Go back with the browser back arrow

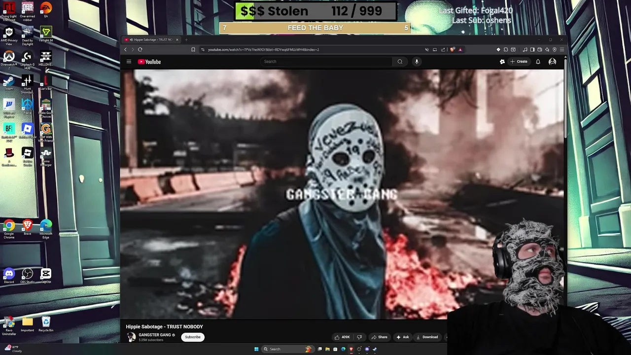[x=125, y=49]
